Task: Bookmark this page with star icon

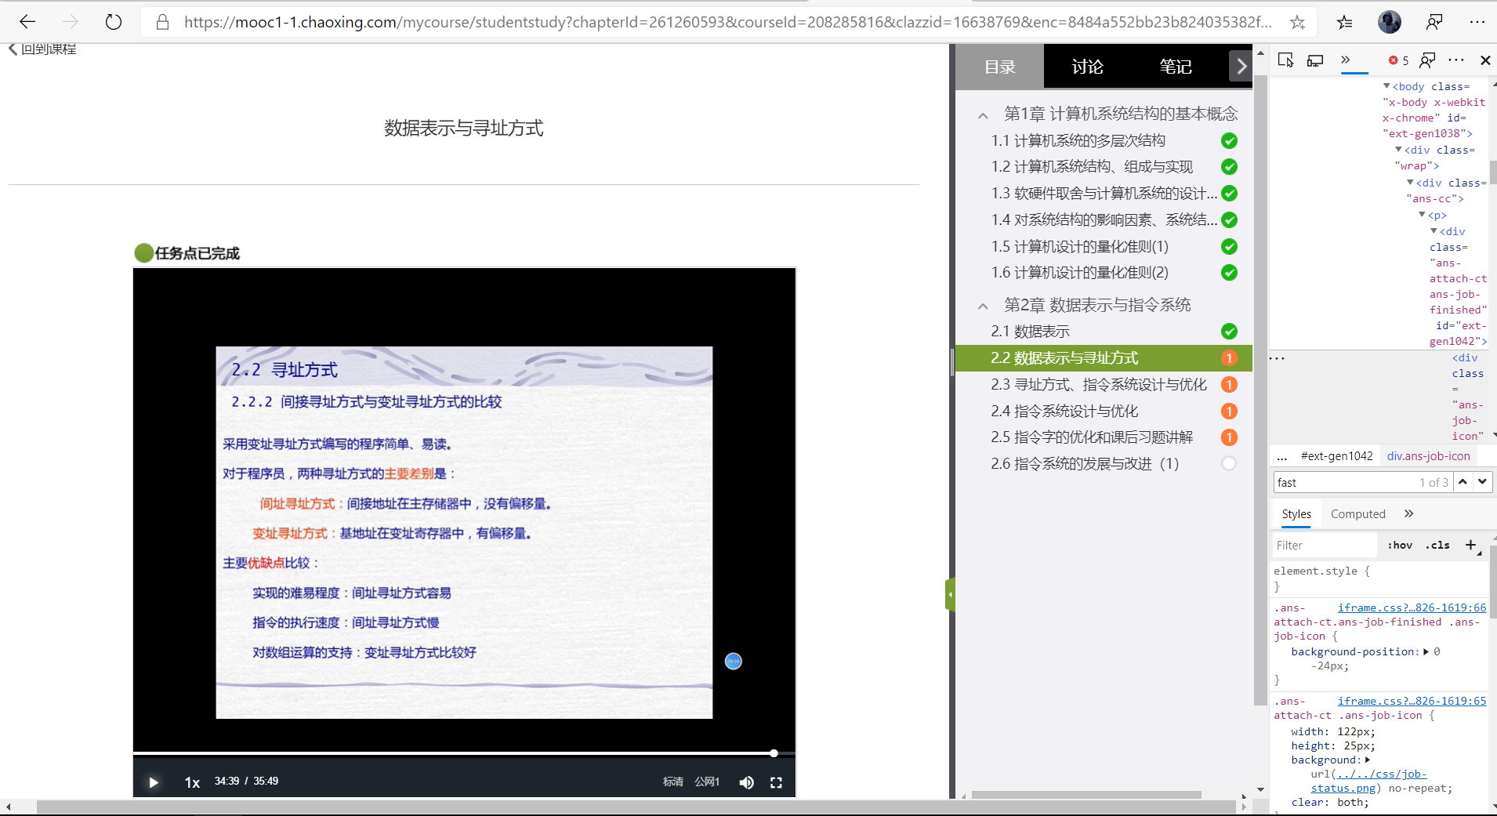Action: [1297, 22]
